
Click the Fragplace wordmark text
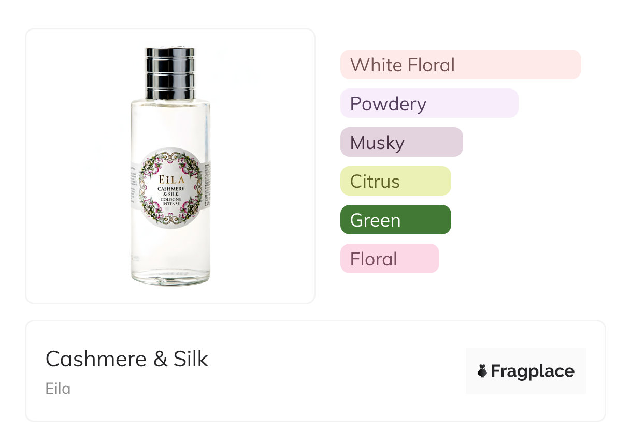click(533, 371)
